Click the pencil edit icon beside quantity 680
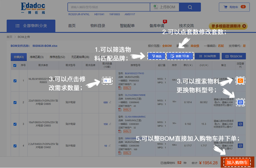 (x=110, y=102)
